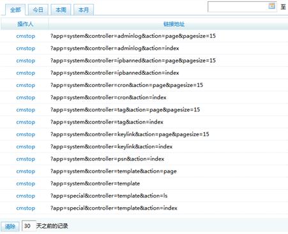
Task: Select URL text controller=keylink&action=index
Action: point(112,146)
